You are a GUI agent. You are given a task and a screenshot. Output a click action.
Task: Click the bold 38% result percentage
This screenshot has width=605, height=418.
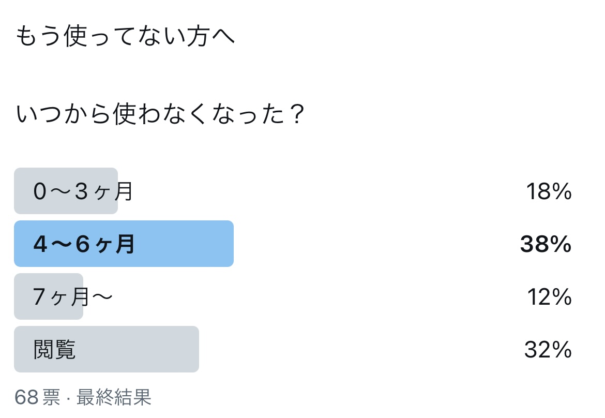point(545,245)
